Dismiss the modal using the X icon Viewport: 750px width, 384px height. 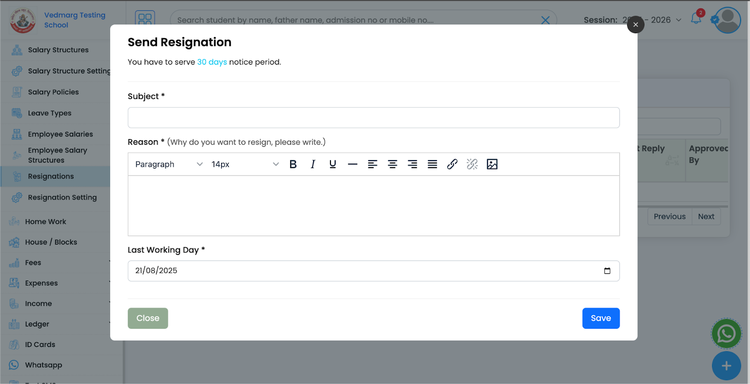coord(635,25)
